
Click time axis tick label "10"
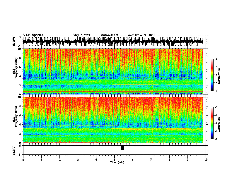coord(206,160)
